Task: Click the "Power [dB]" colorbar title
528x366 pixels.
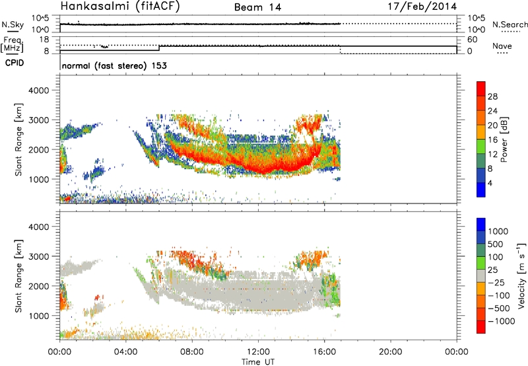Action: (x=504, y=139)
